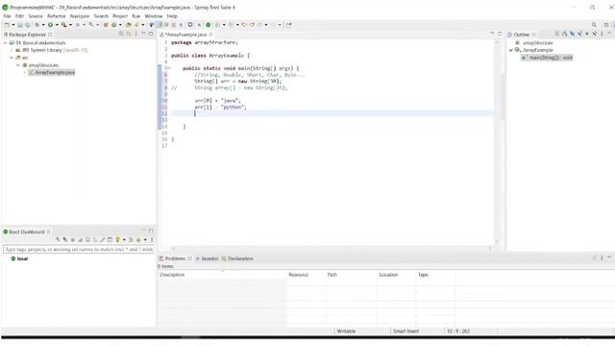The image size is (615, 346).
Task: Place cursor on arr[1] python line
Action: (x=220, y=107)
